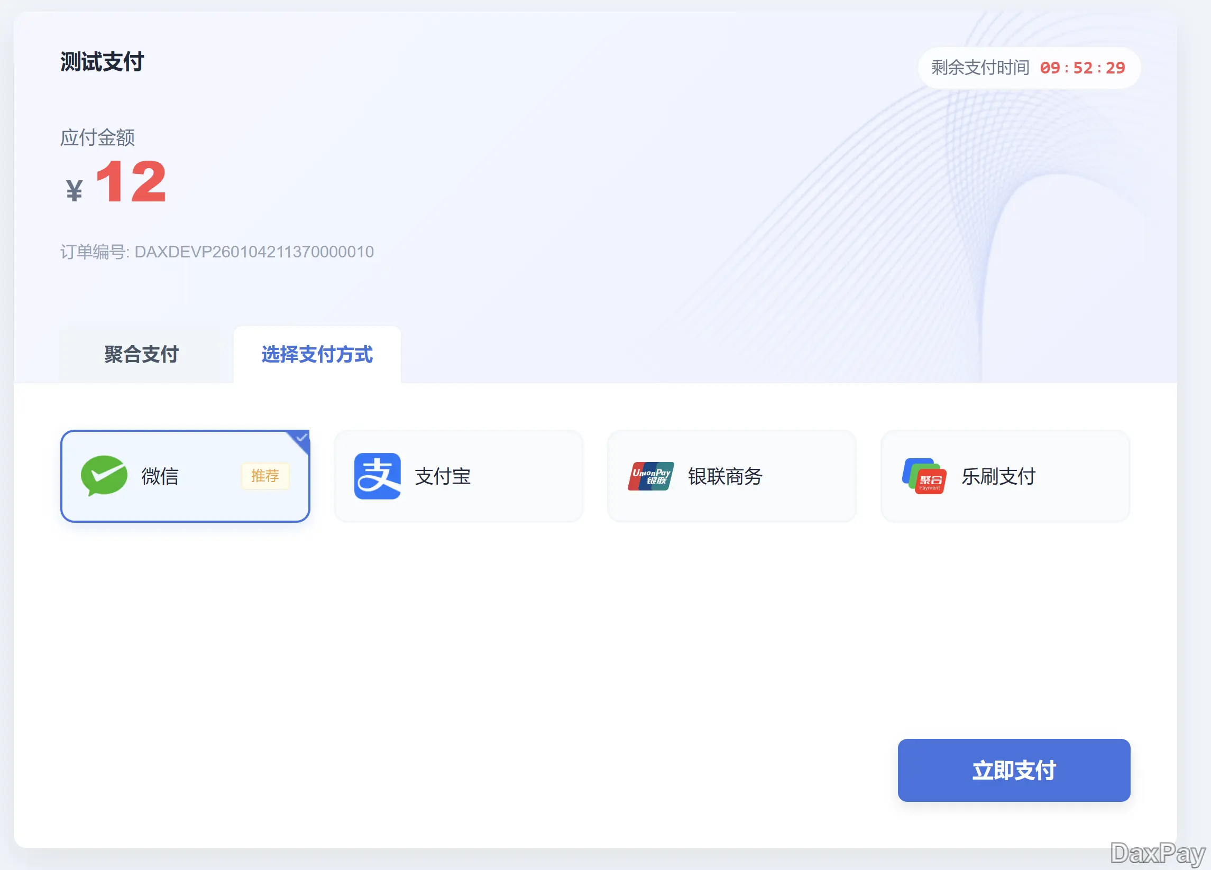The image size is (1211, 870).
Task: Click the blue Alipay logo icon
Action: pos(377,475)
